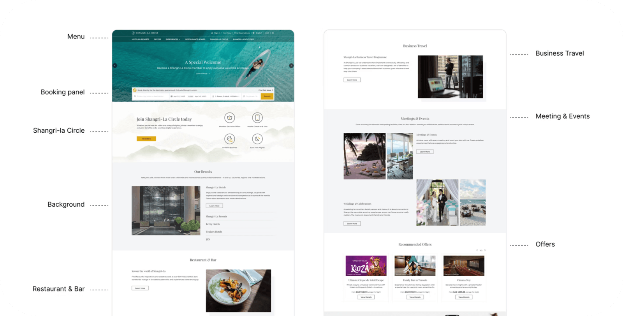Viewport: 623px width, 316px height.
Task: Click the globe language icon
Action: 253,33
